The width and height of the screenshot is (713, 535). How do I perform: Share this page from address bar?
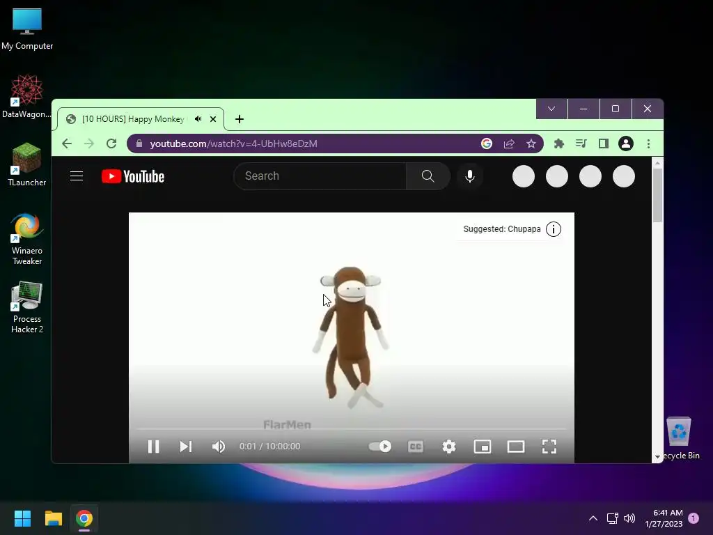[509, 144]
